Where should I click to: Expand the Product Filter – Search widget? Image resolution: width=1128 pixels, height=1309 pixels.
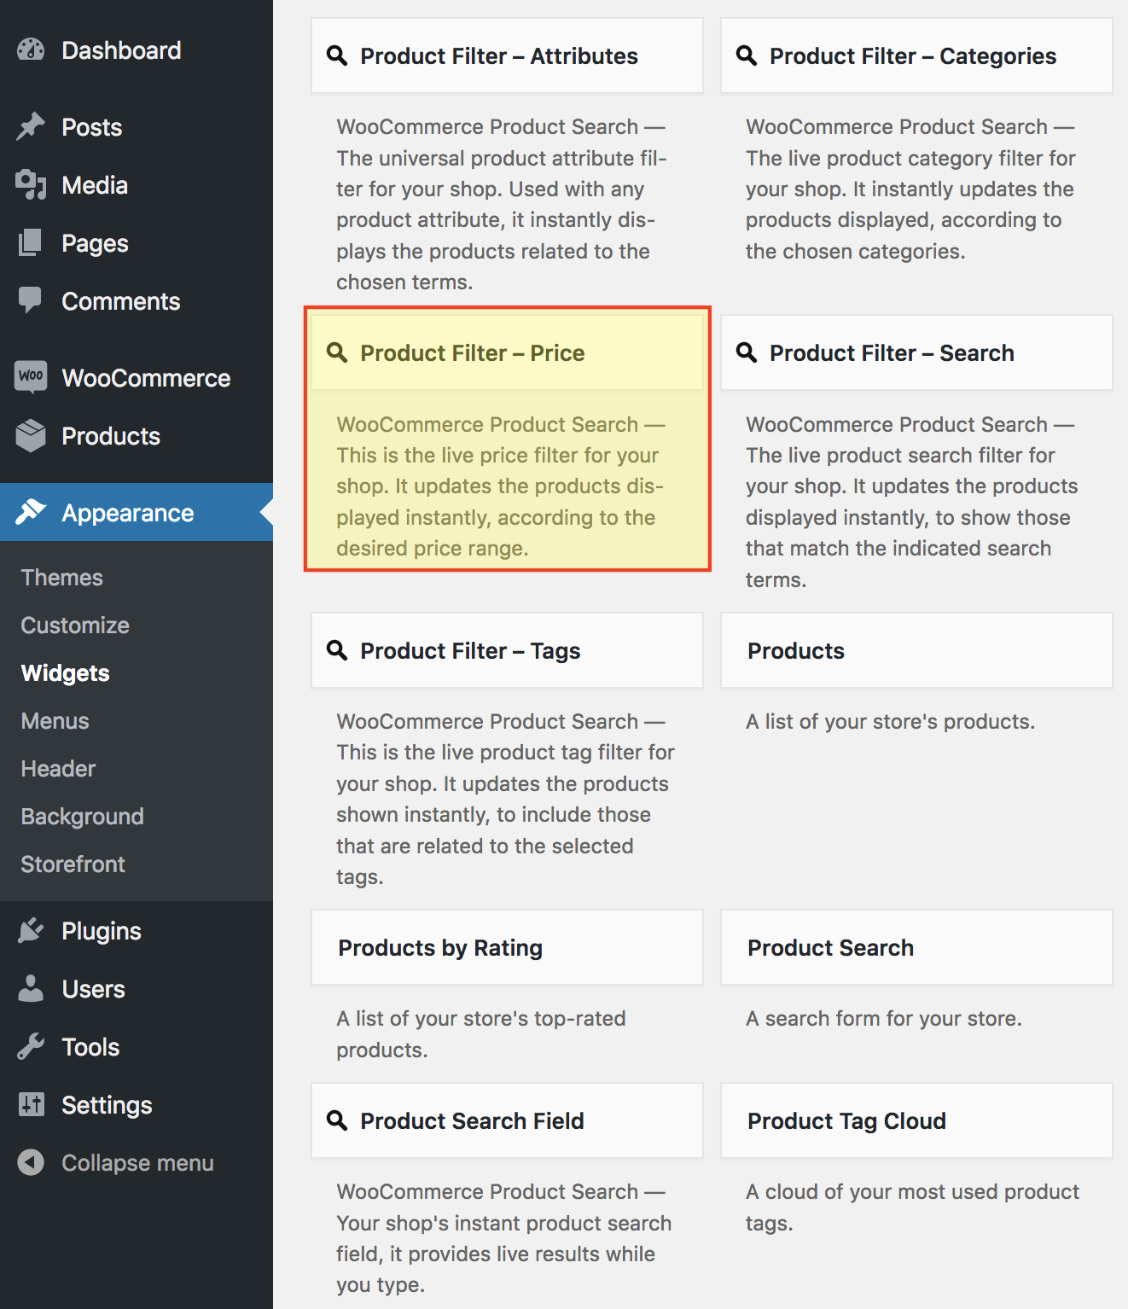tap(916, 352)
